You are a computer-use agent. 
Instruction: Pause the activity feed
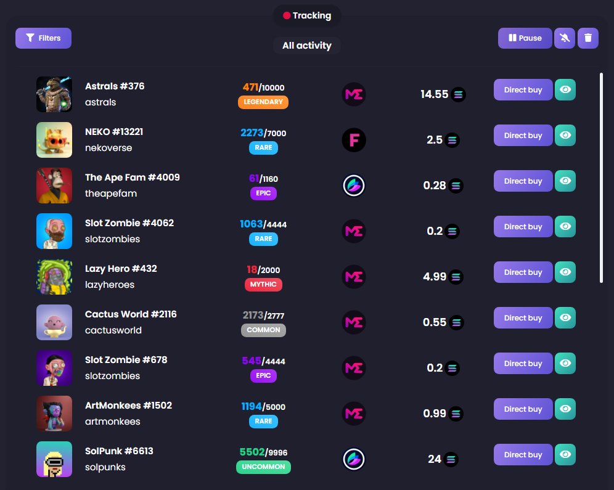525,38
